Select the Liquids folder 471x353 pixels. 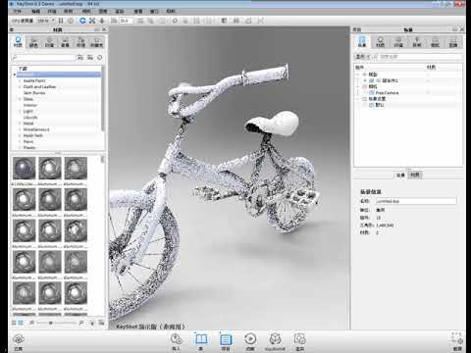click(30, 118)
